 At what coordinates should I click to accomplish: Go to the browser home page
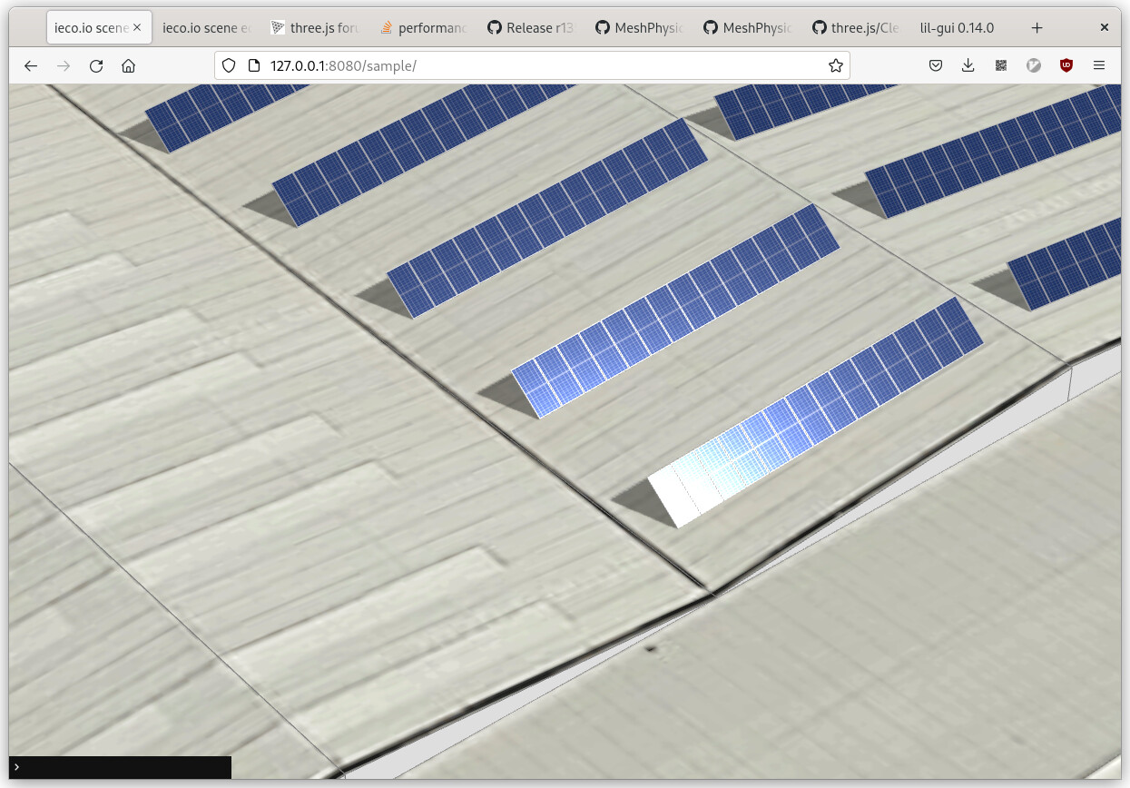coord(129,65)
